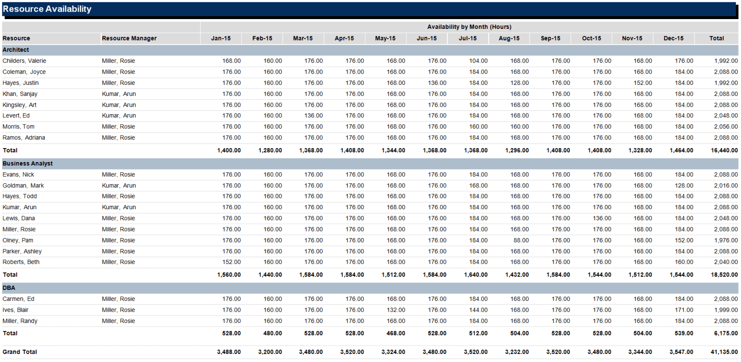Select the Lewis, Dana resource name
This screenshot has height=362, width=741.
point(19,218)
